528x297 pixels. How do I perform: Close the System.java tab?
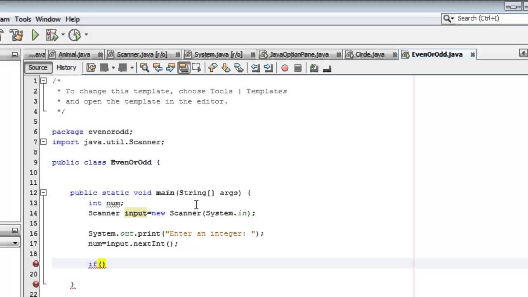pos(253,54)
